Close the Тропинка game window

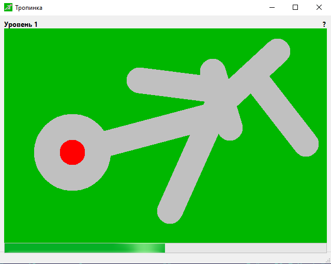[x=319, y=8]
